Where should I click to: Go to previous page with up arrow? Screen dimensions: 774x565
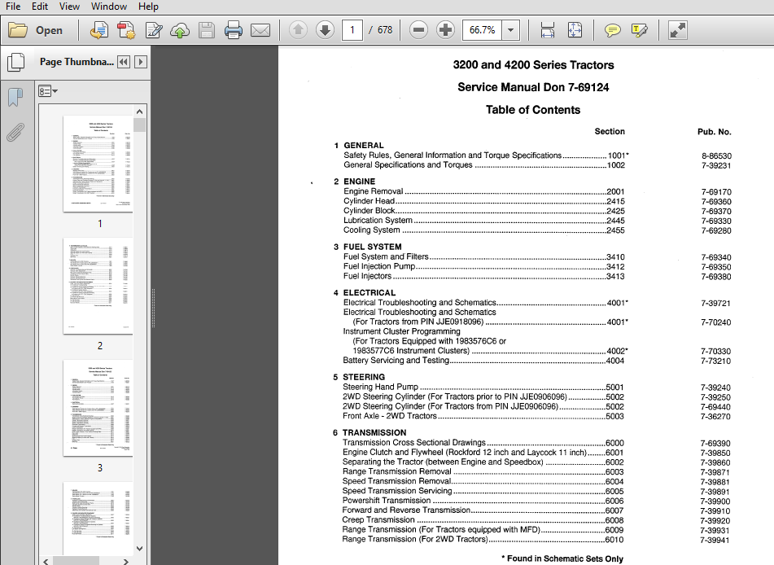298,30
